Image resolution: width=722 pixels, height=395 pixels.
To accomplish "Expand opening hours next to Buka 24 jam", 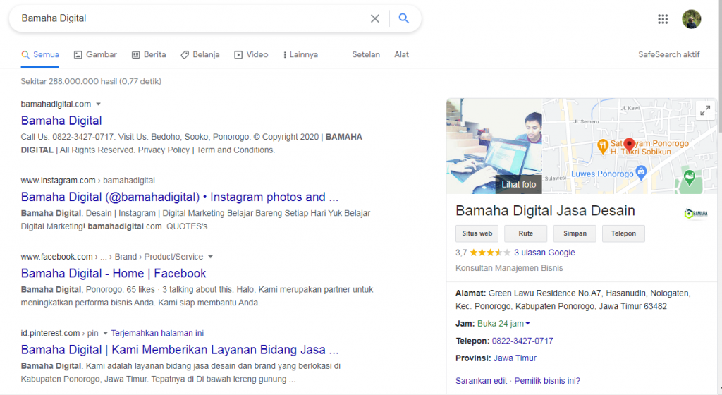I will tap(527, 324).
